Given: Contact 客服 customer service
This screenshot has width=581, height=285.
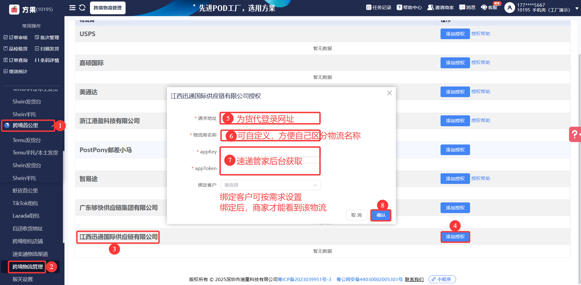Looking at the screenshot, I should coord(489,8).
